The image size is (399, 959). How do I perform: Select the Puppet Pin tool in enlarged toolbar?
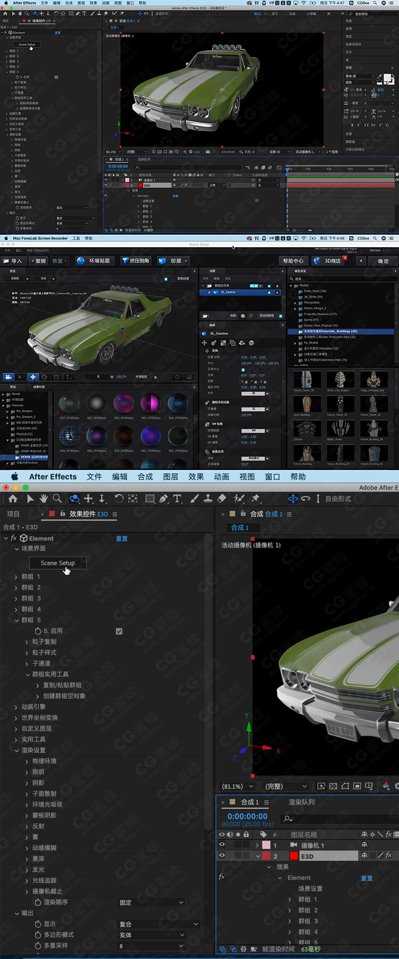255,498
